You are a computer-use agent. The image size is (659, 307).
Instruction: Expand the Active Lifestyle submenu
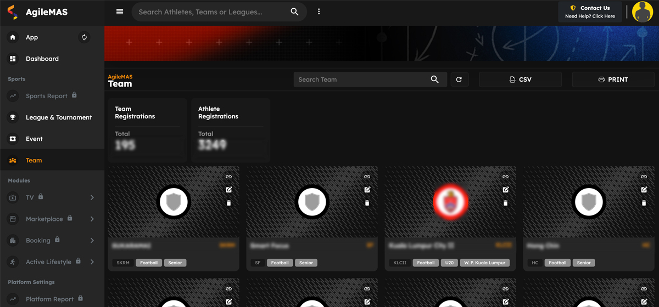pos(92,262)
